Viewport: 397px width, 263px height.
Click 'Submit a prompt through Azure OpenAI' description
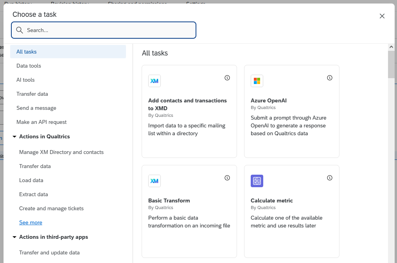[288, 126]
